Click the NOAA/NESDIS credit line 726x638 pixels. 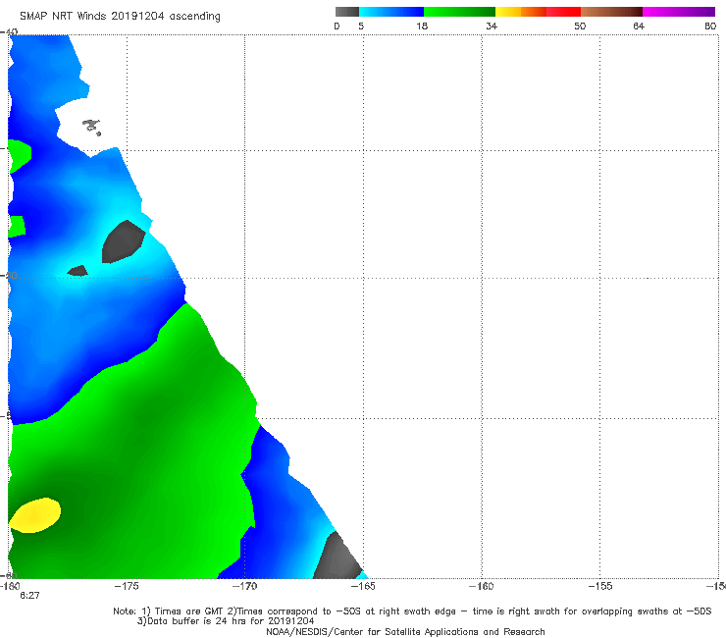coord(405,632)
